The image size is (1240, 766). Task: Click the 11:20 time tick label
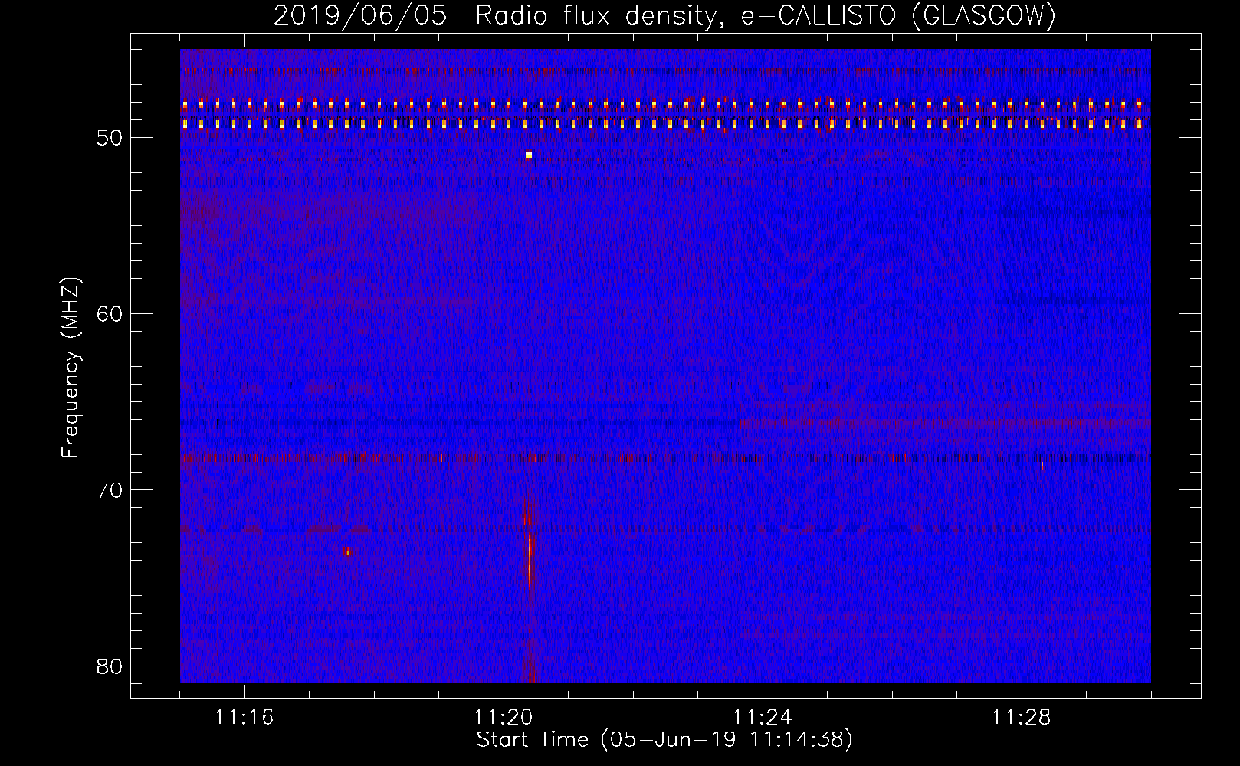pos(504,718)
